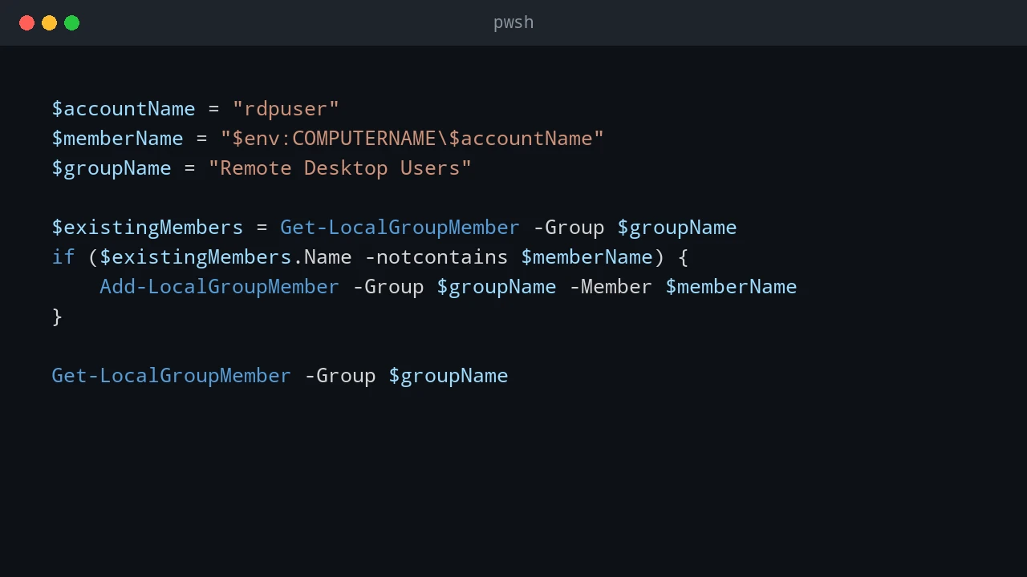Click $existingMembers.Name inside the if condition
Screen dimensions: 1027x577
pyautogui.click(x=225, y=256)
